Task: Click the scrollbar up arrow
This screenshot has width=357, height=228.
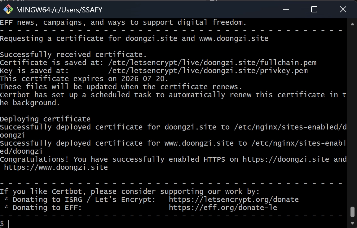Action: tap(352, 24)
